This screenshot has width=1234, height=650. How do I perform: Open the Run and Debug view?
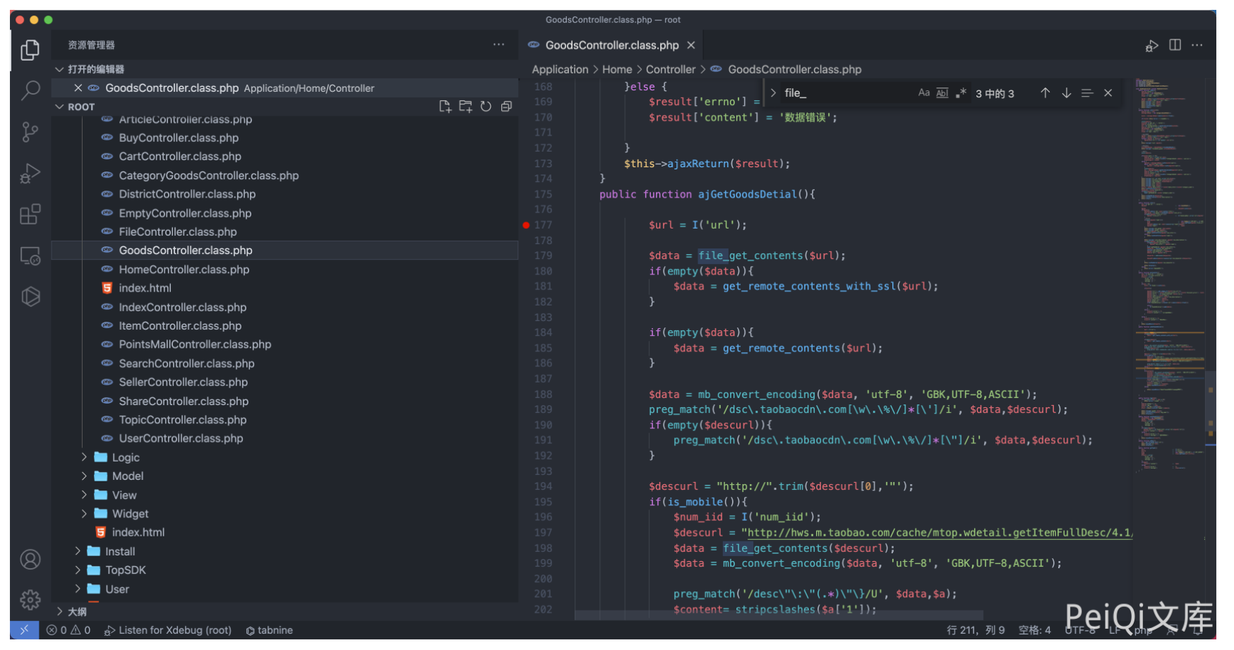click(x=30, y=173)
